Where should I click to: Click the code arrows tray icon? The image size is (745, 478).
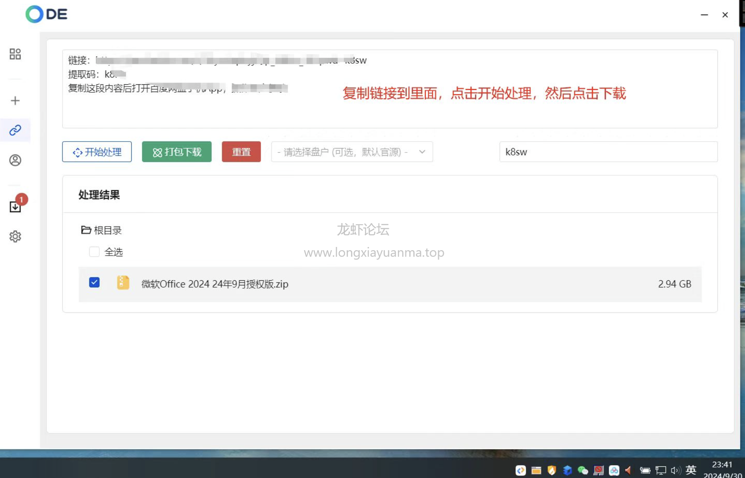[x=521, y=470]
